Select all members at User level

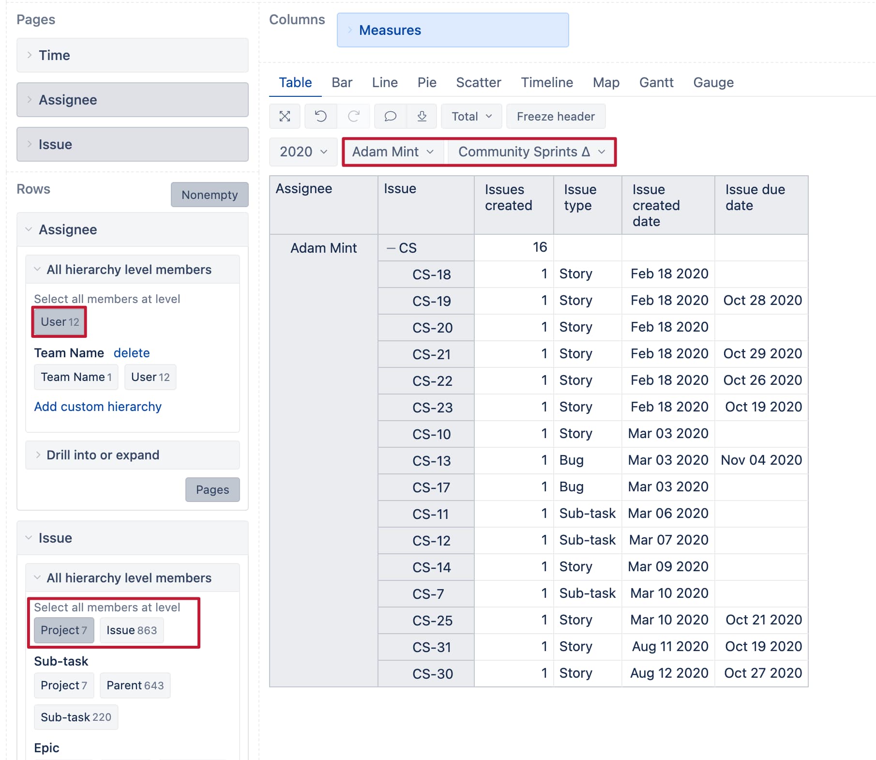(x=59, y=321)
